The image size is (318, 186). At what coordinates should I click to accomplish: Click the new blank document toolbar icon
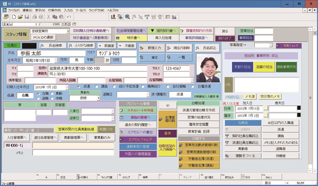click(x=14, y=17)
